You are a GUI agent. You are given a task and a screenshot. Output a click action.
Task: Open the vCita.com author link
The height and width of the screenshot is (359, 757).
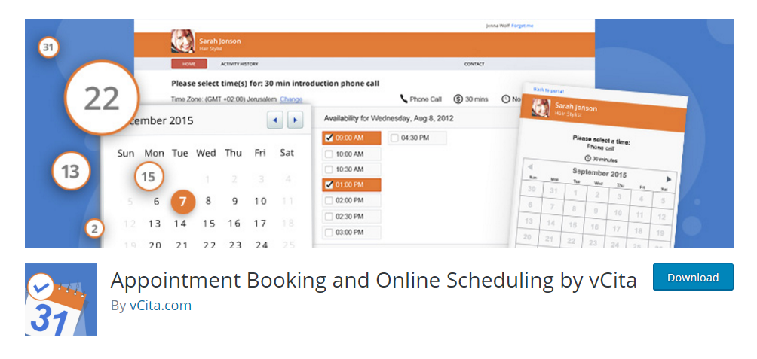pos(161,306)
